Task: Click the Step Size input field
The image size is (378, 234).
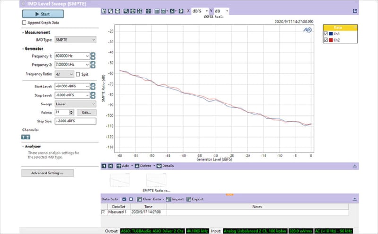Action: click(x=76, y=121)
